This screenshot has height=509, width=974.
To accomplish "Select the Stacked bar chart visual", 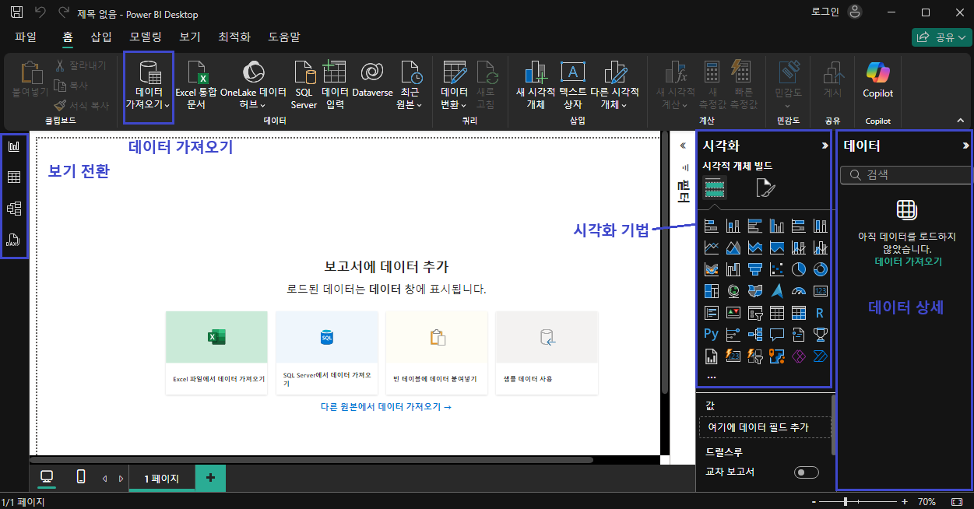I will [x=711, y=226].
